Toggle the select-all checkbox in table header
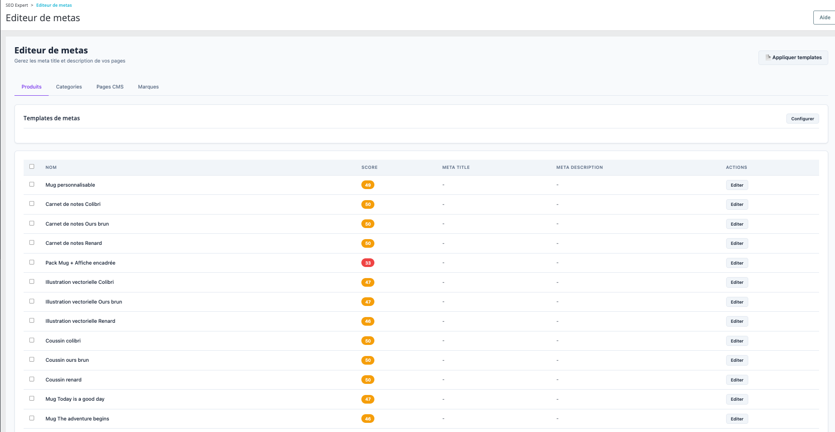This screenshot has width=835, height=432. pos(32,166)
